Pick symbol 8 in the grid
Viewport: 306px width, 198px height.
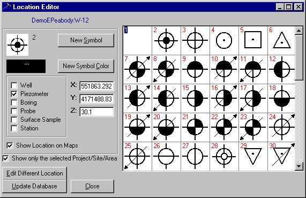coord(167,69)
